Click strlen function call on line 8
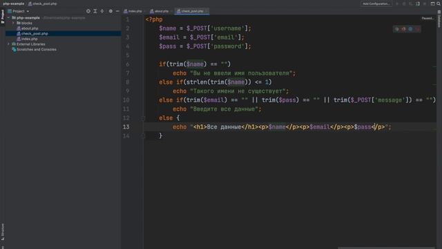442x249 pixels. (197, 82)
